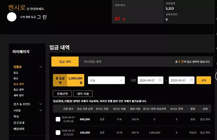
Task: Click the start date 2026-04-07 field
Action: [150, 80]
